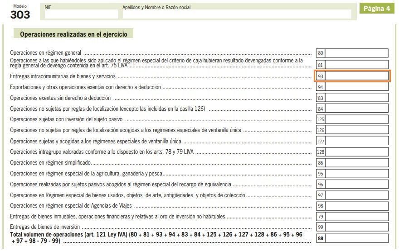
Task: Click 'Entregas de bienes de inversión' label
Action: [45, 227]
